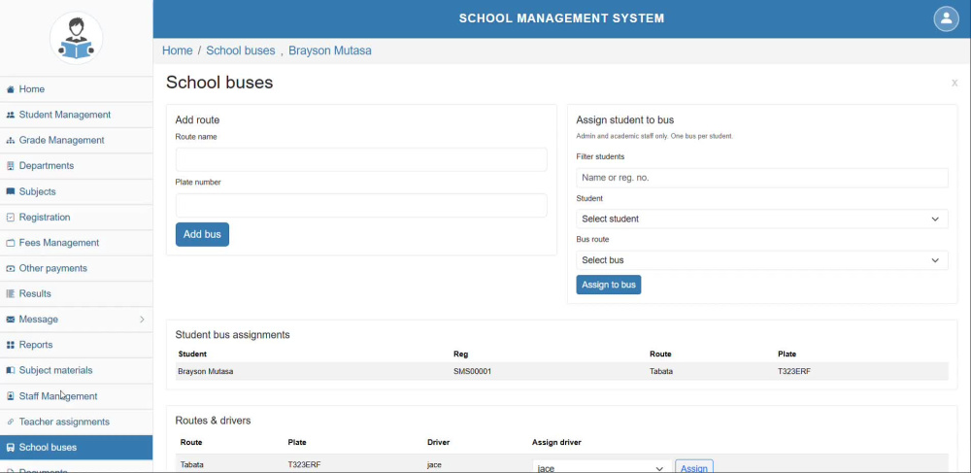Click the student reading logo
This screenshot has width=971, height=473.
point(76,39)
